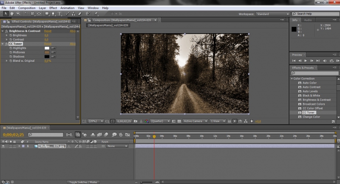Open the Workspace Standard dropdown
Image resolution: width=340 pixels, height=184 pixels.
(272, 14)
